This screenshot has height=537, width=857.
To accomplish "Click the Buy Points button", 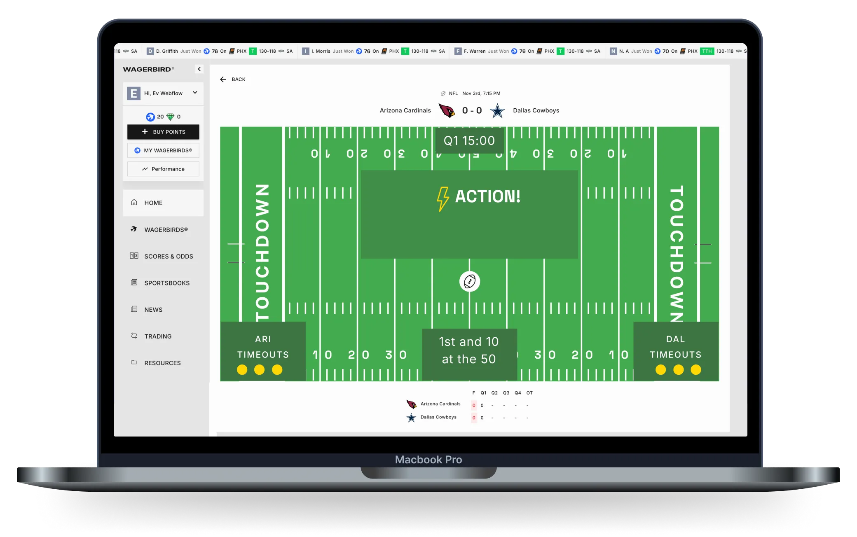I will click(x=163, y=132).
